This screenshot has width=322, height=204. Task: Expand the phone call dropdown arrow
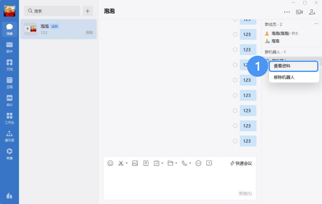click(190, 164)
